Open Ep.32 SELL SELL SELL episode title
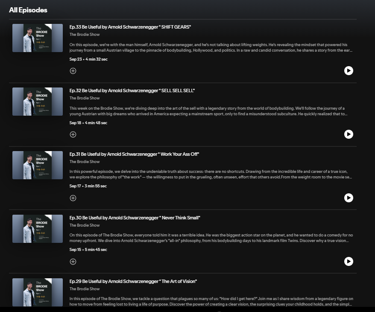Screen dimensions: 375x312 coord(132,90)
